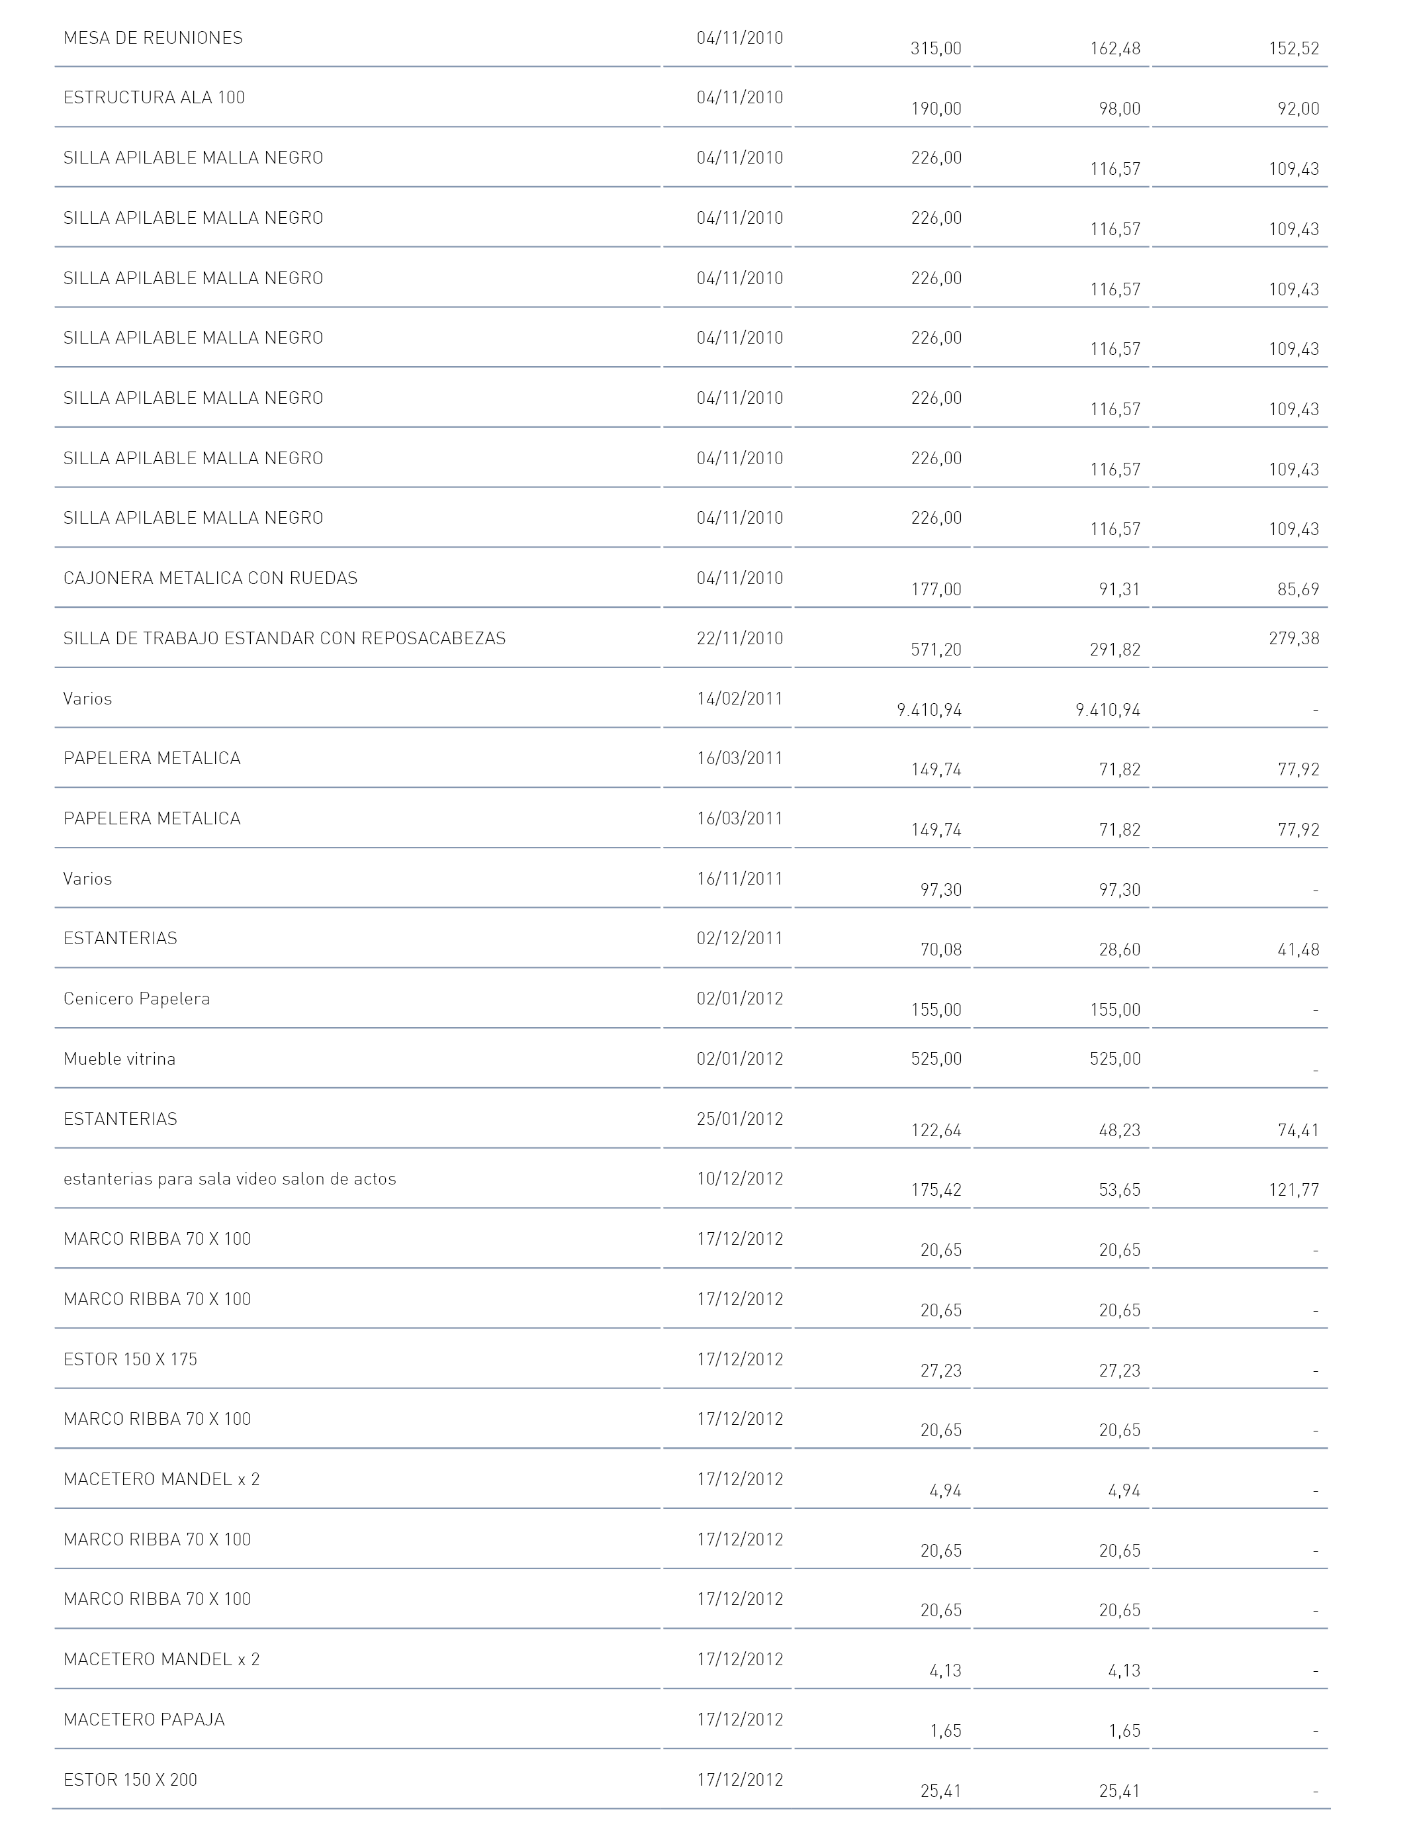Select CAJONERA METALICA CON RUEDAS text
This screenshot has width=1407, height=1838.
point(210,578)
